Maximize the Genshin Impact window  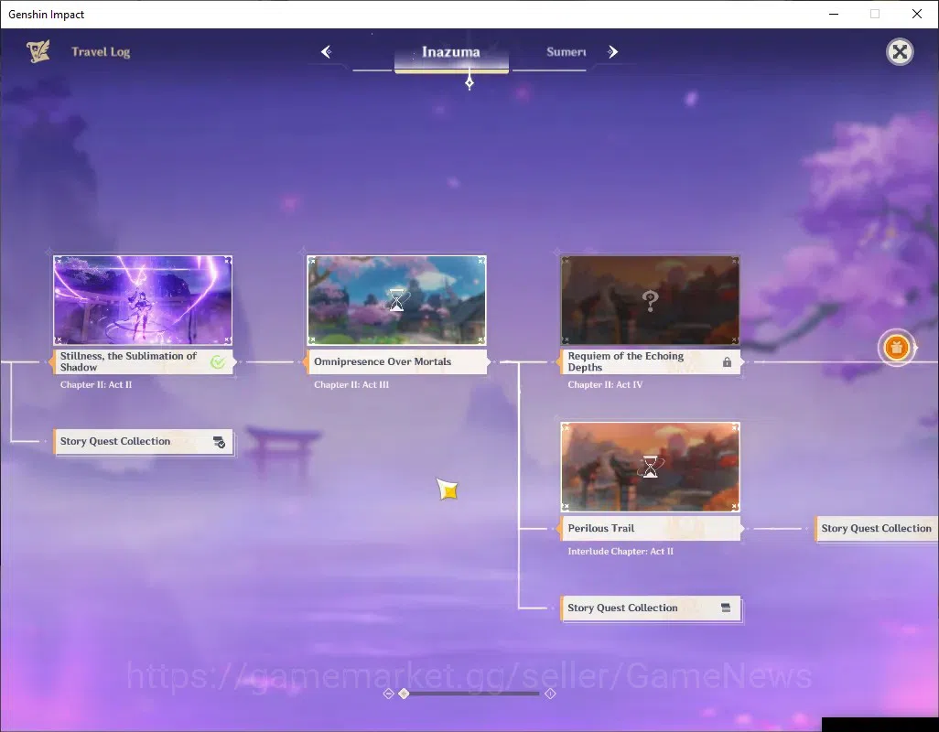pyautogui.click(x=875, y=14)
